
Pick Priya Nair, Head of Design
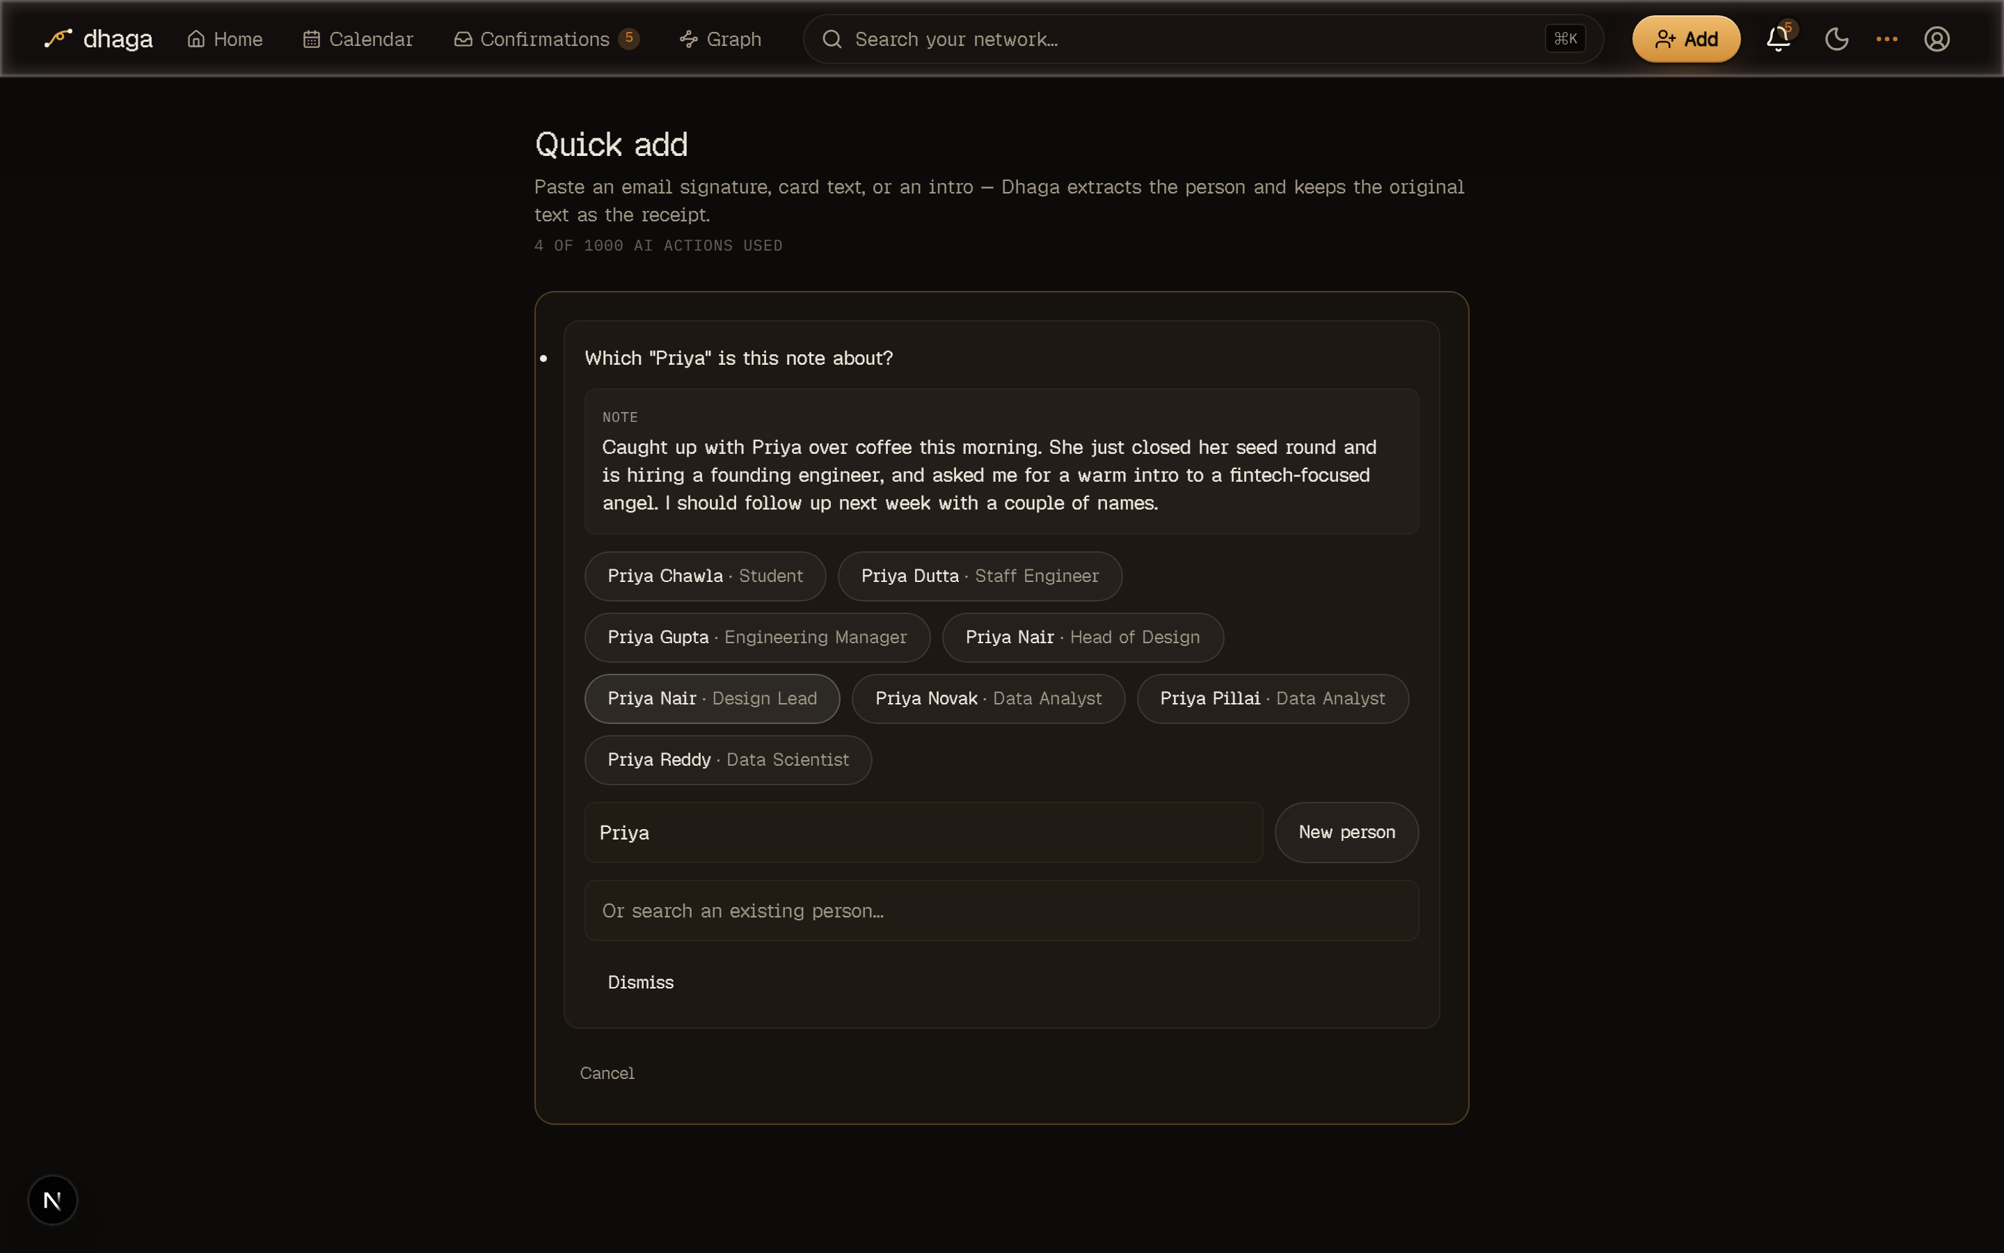coord(1082,637)
